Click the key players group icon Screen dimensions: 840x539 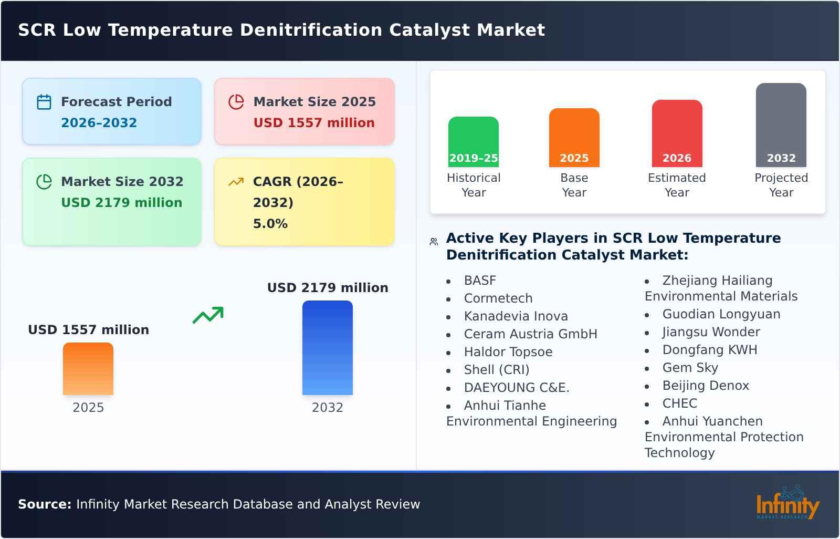click(433, 241)
